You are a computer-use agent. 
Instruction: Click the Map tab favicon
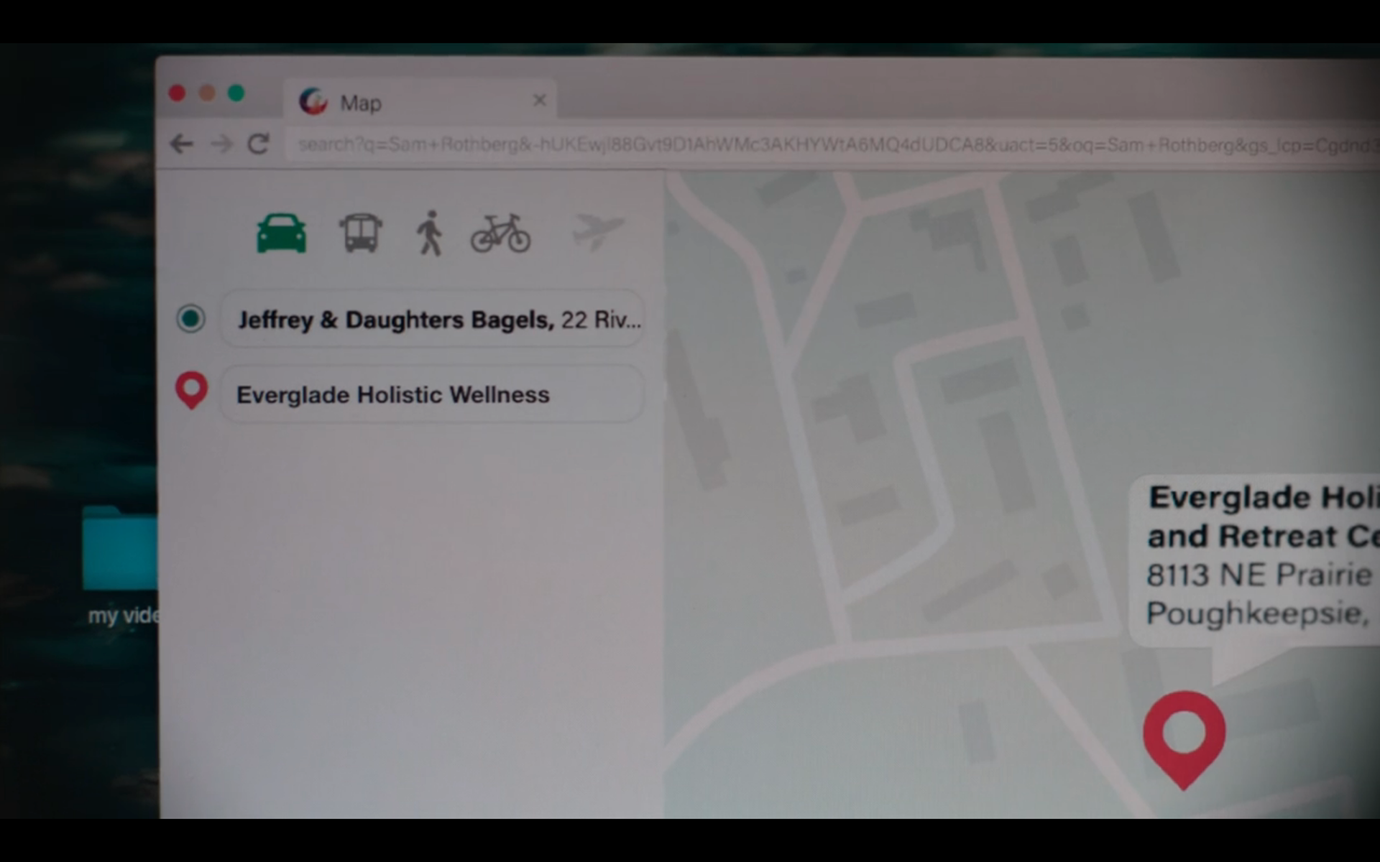313,102
